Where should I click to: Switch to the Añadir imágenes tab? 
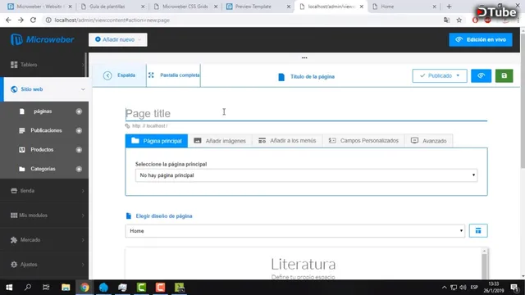click(220, 141)
